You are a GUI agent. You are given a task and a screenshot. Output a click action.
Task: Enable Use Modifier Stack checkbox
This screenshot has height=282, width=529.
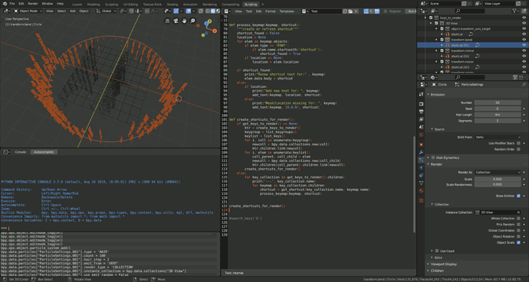[x=518, y=143]
